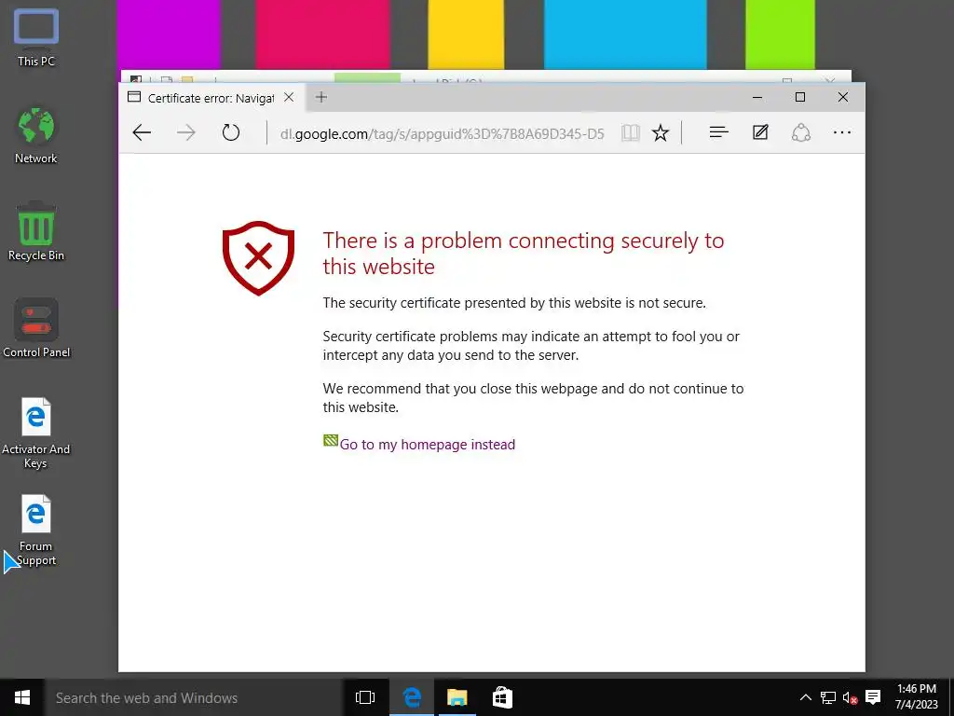Screen dimensions: 954x716
Task: Refresh the page with the reload icon
Action: pyautogui.click(x=231, y=132)
